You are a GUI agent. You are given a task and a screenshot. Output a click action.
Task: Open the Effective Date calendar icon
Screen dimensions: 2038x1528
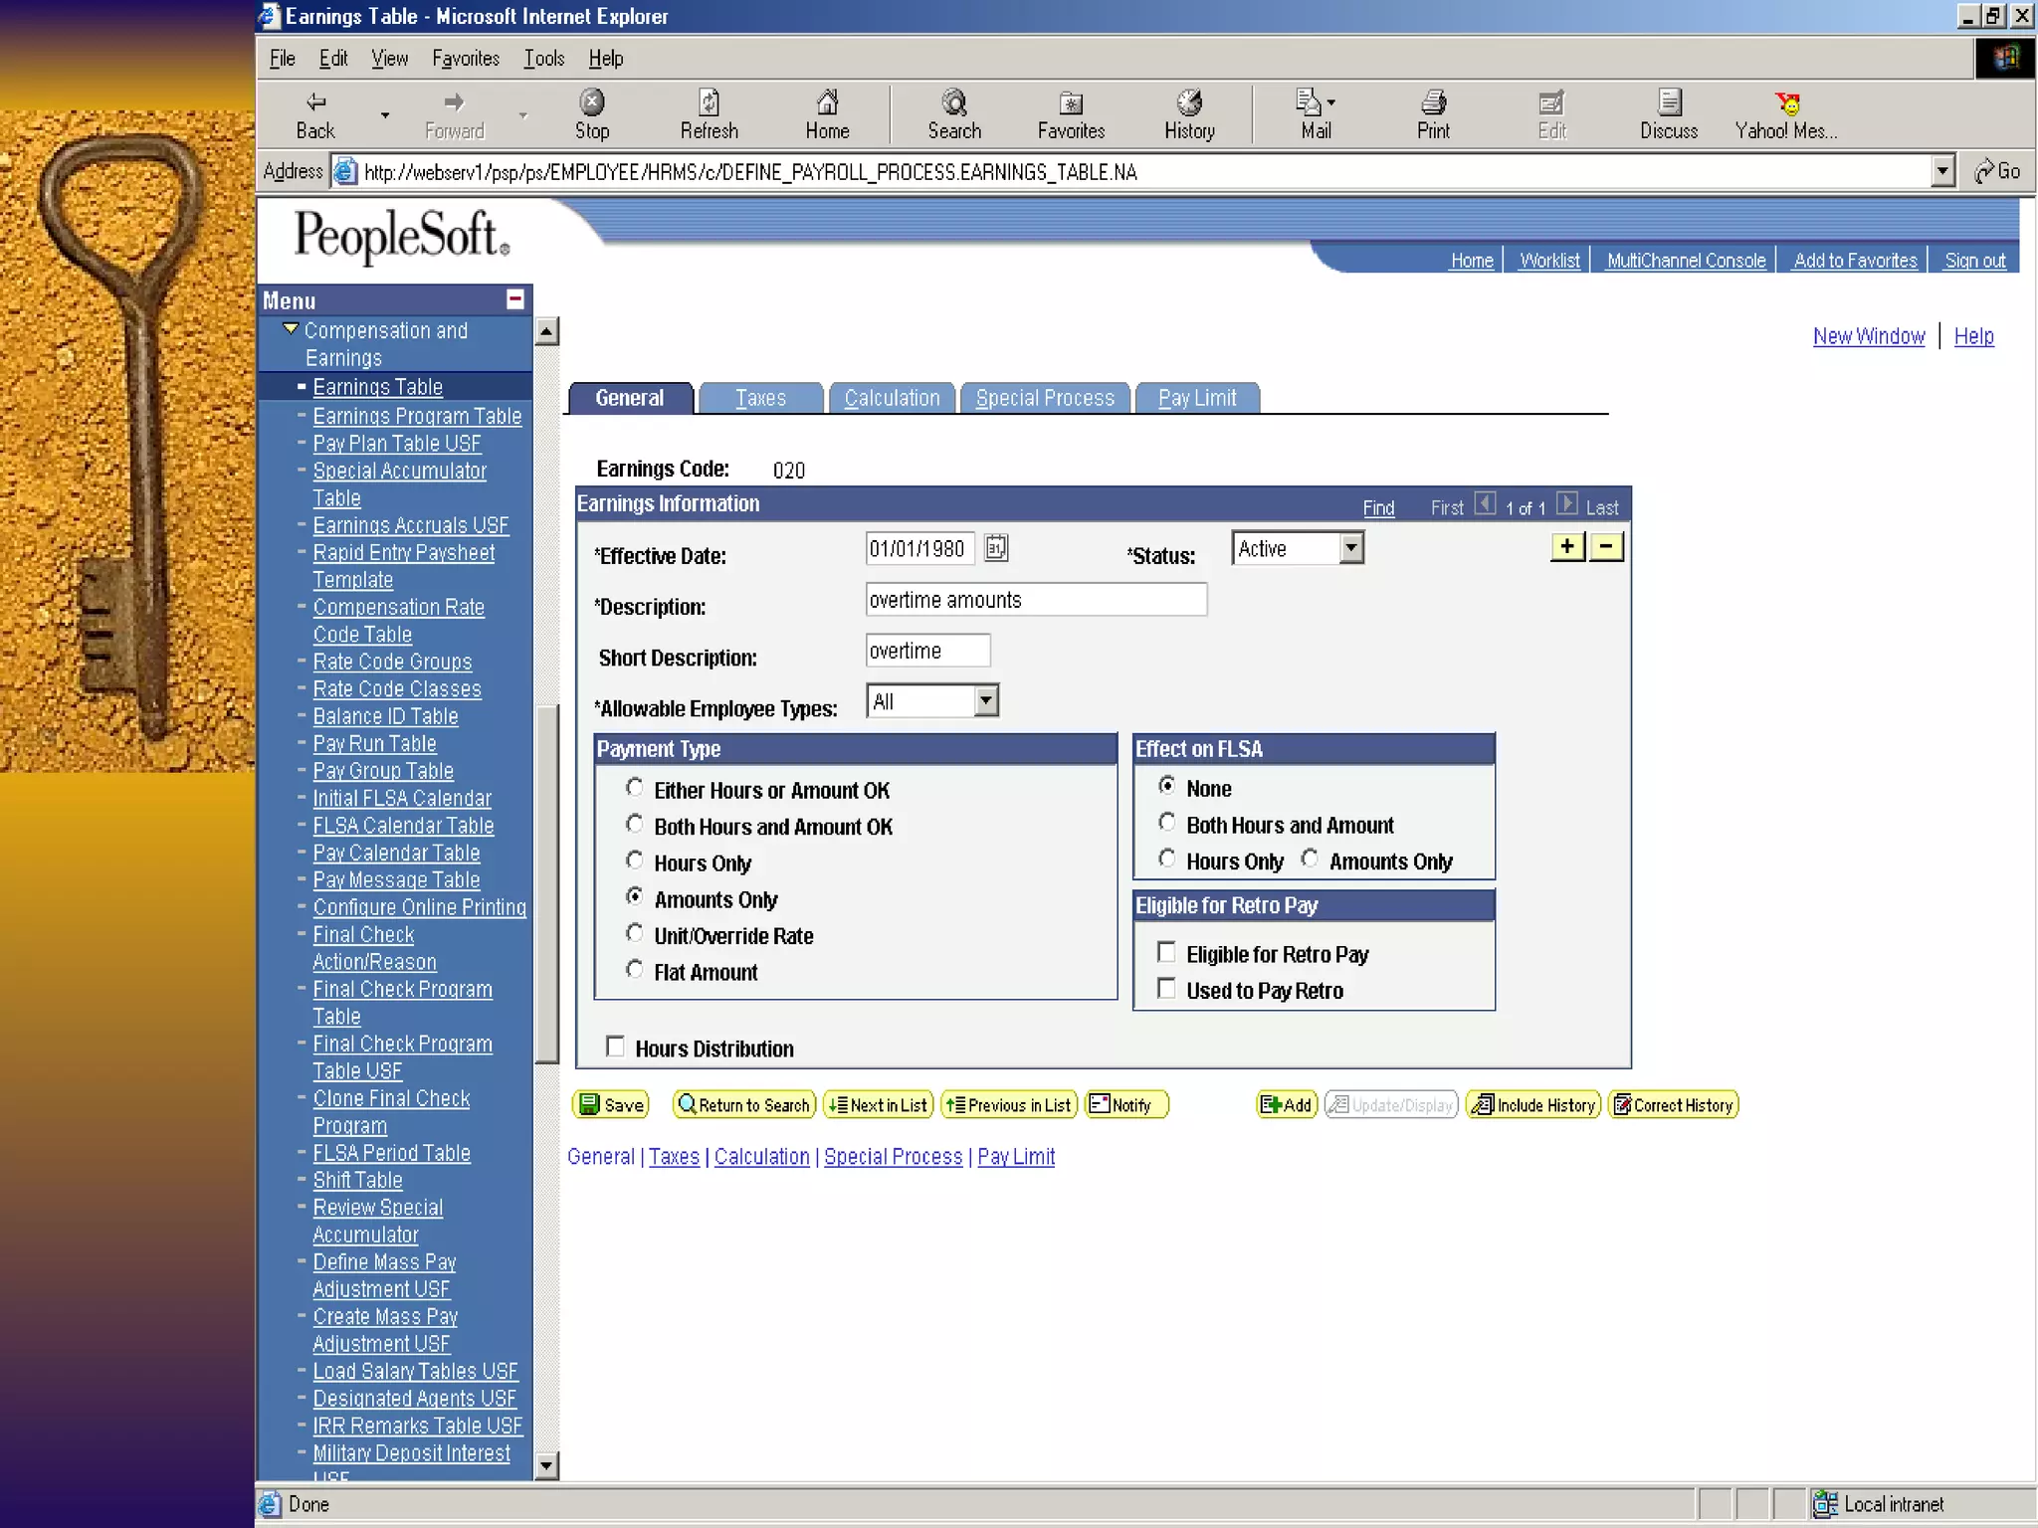coord(996,548)
